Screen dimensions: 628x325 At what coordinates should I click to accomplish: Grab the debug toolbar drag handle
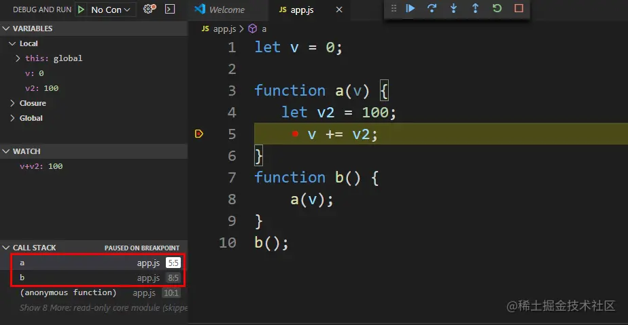[394, 8]
